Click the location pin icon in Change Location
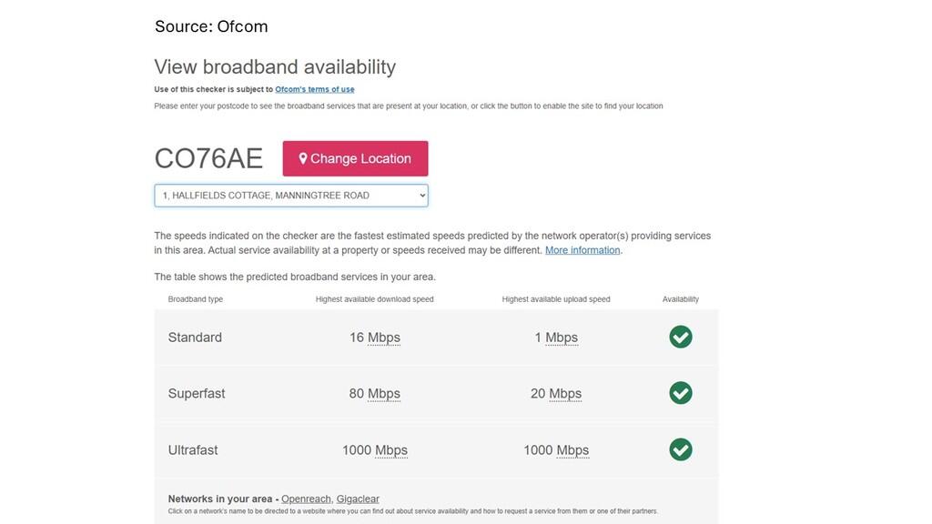Image resolution: width=932 pixels, height=524 pixels. pyautogui.click(x=302, y=158)
